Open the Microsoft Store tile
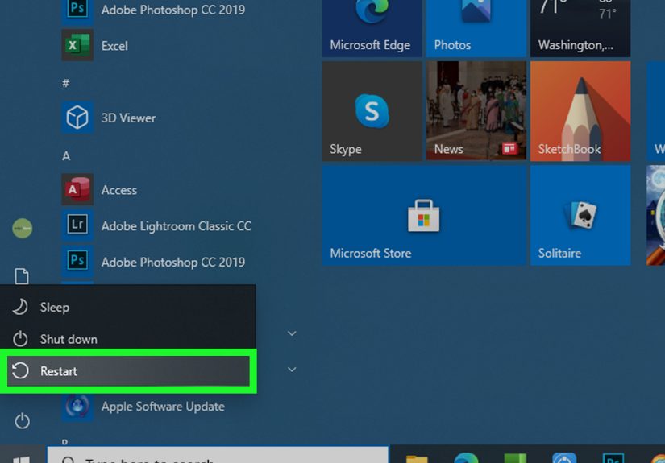 424,215
